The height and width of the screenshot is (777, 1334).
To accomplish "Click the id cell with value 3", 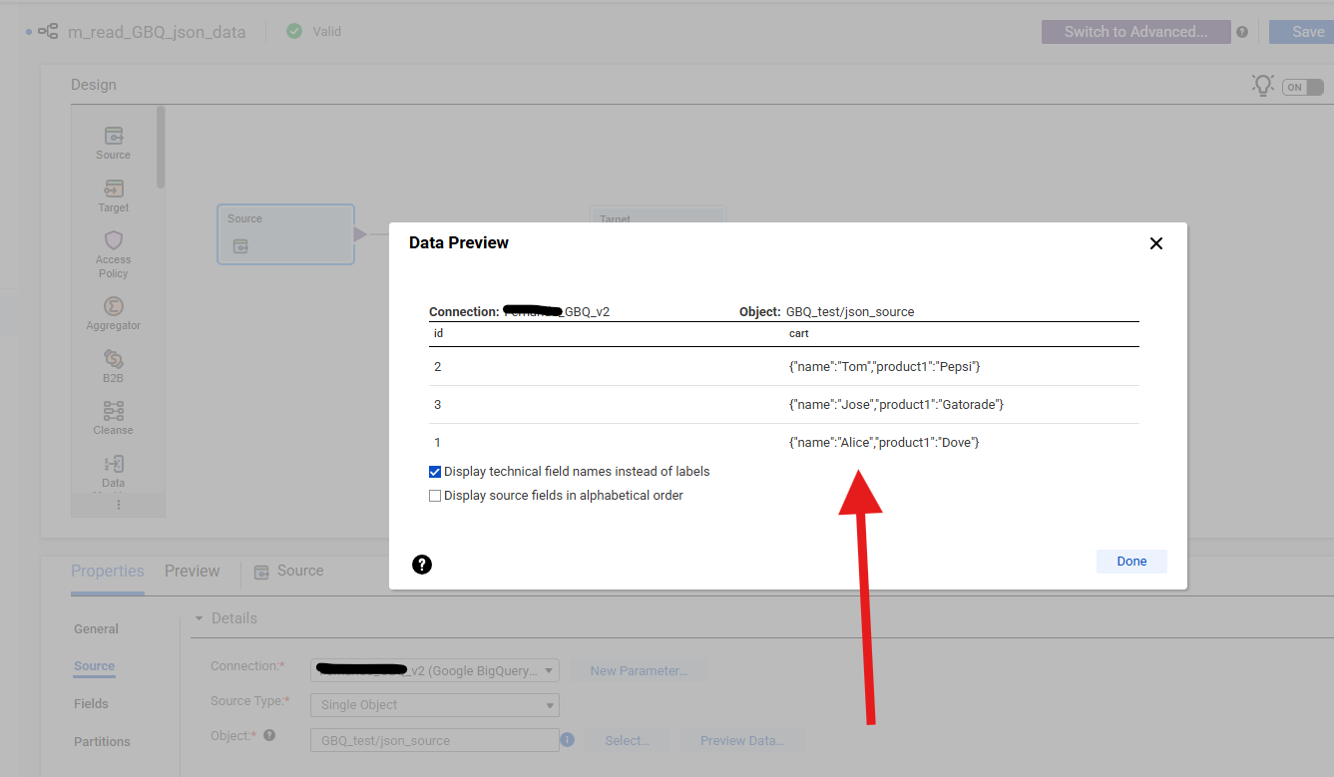I will point(438,405).
